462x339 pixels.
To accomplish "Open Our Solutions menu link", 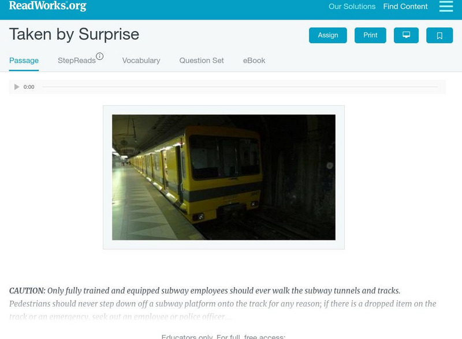I will pos(352,6).
